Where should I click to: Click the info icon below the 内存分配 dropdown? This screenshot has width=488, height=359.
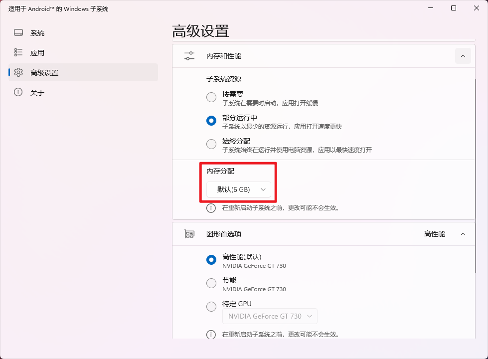[x=210, y=208]
